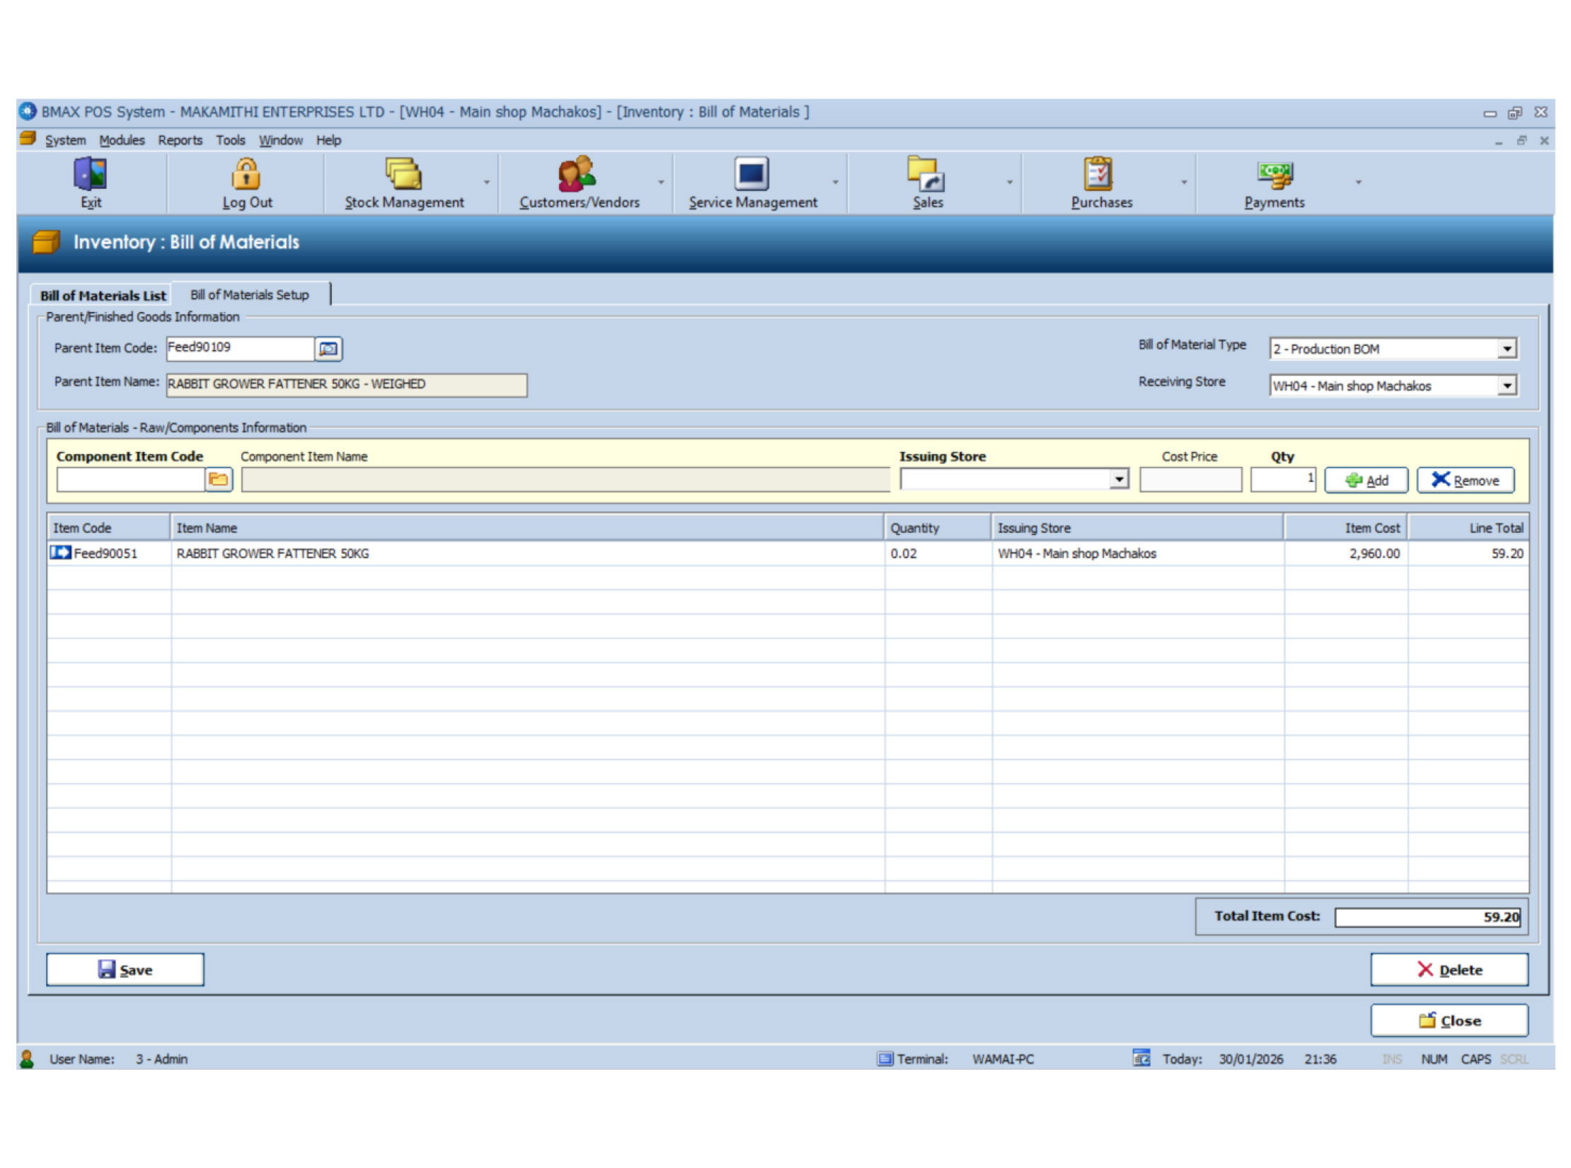Click the Service Management icon

tap(752, 174)
